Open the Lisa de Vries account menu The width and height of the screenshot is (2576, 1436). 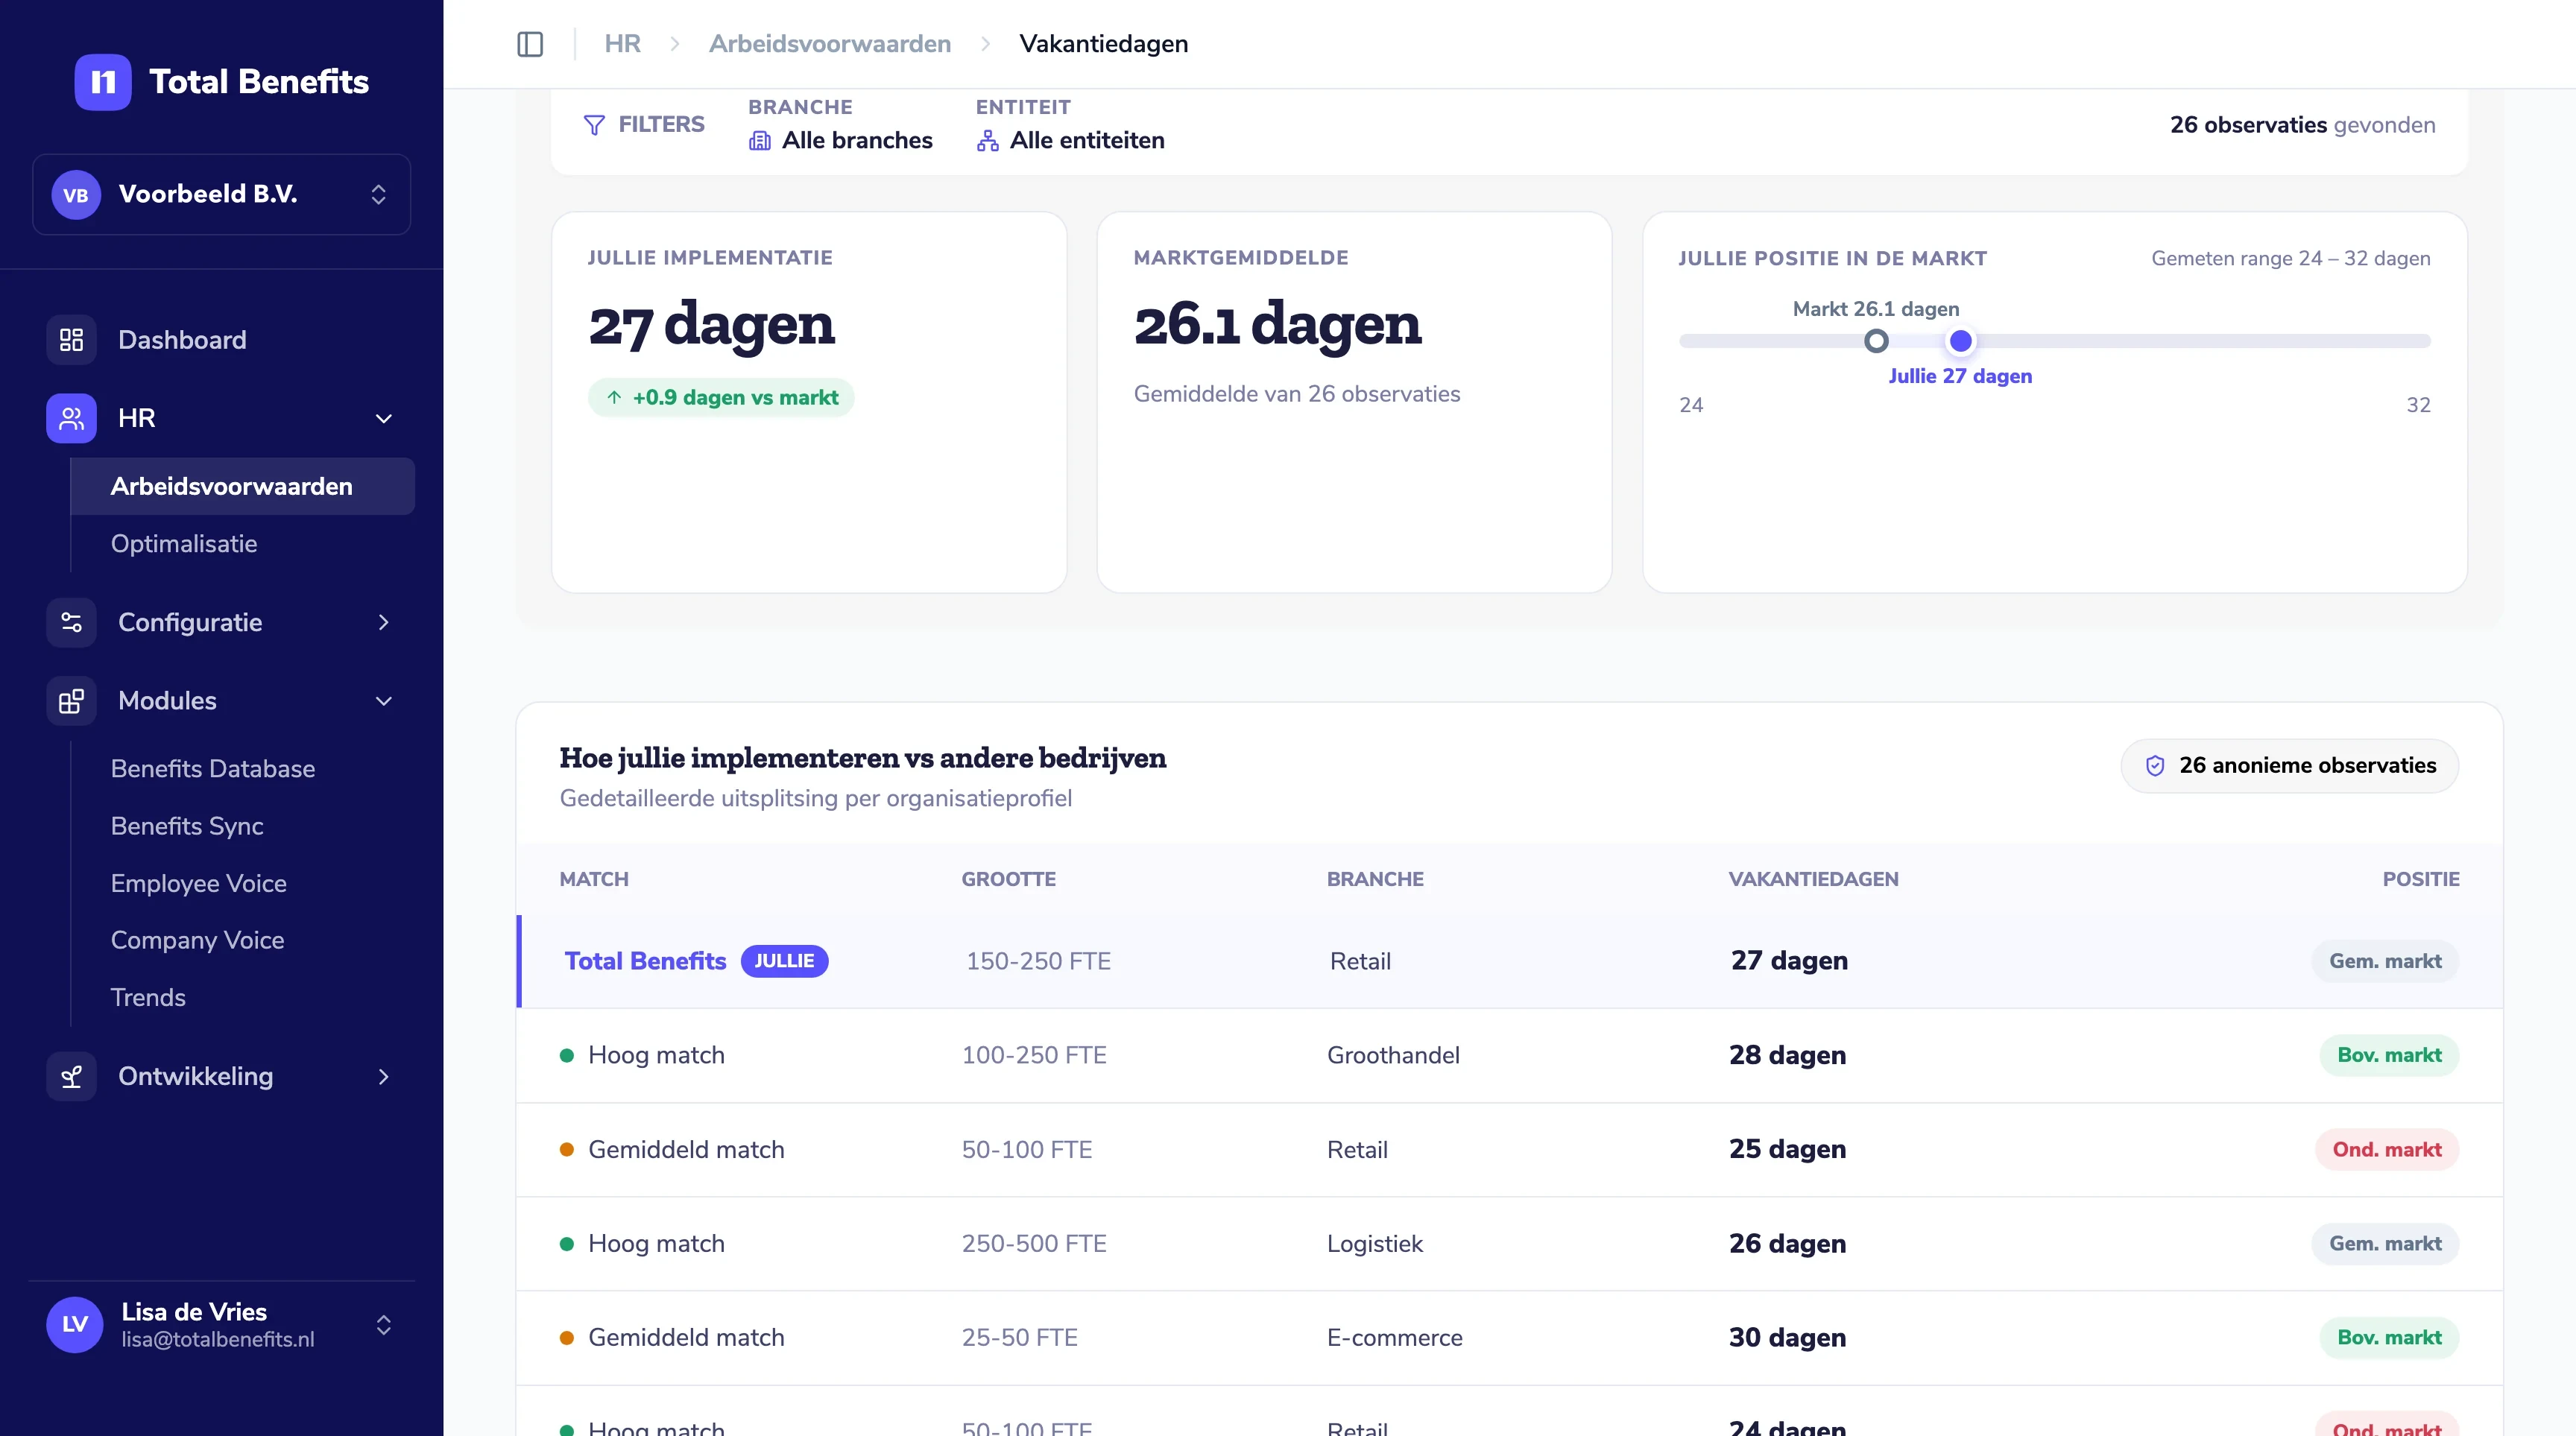(221, 1325)
